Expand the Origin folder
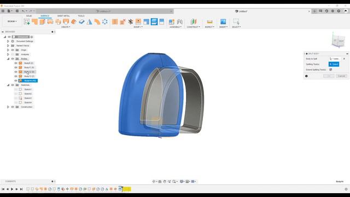Image resolution: width=350 pixels, height=197 pixels. [8, 50]
